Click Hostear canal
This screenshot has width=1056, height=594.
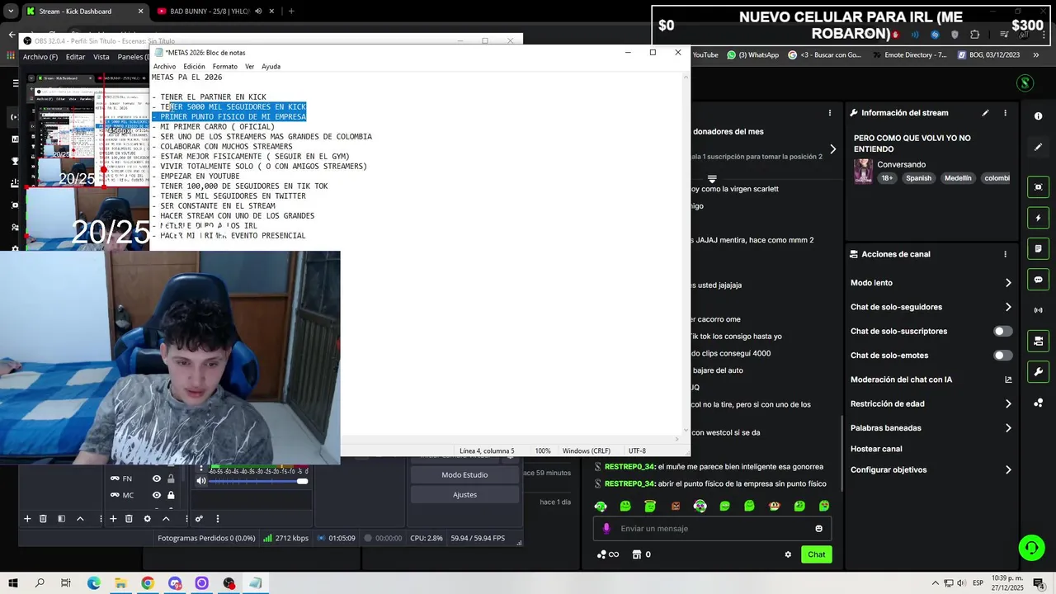pyautogui.click(x=876, y=449)
